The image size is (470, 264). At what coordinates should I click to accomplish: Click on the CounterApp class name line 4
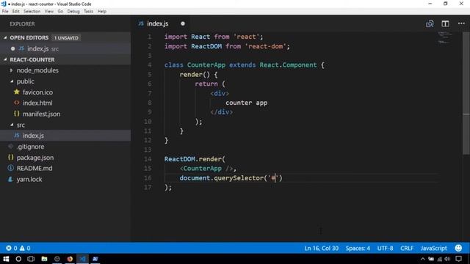[x=206, y=65]
